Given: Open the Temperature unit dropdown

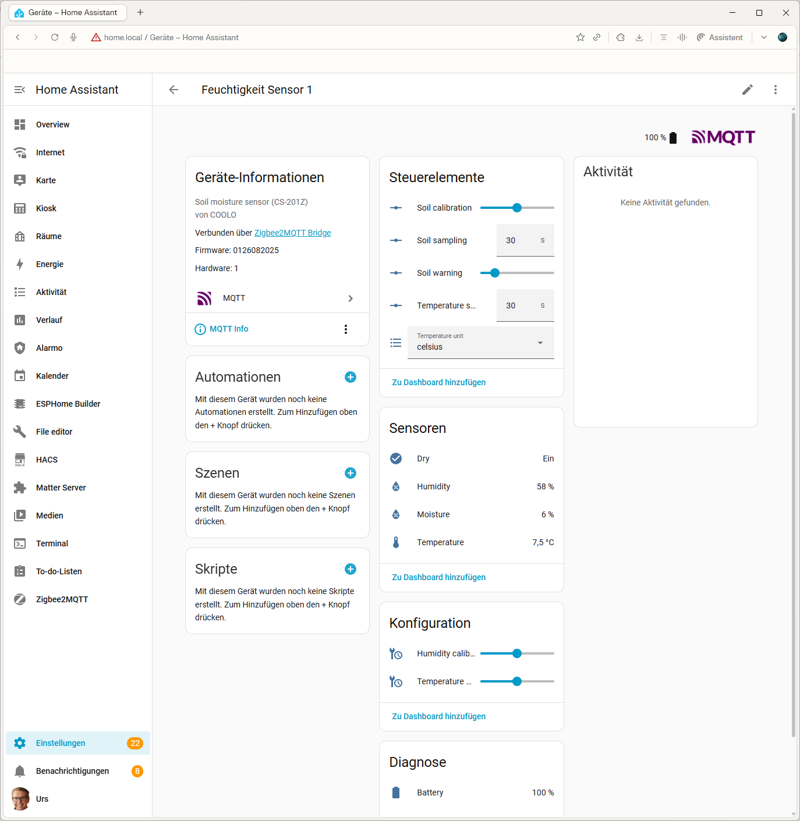Looking at the screenshot, I should (x=480, y=343).
